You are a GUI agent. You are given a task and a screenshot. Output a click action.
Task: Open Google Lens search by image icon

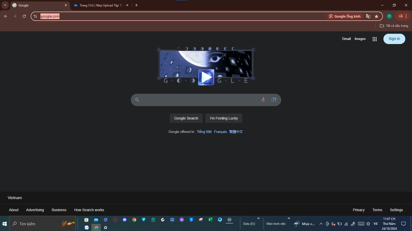273,100
